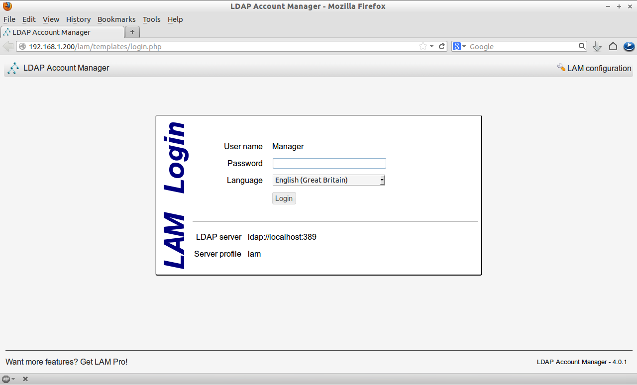The width and height of the screenshot is (637, 385).
Task: Open a new tab with plus button
Action: [x=132, y=32]
